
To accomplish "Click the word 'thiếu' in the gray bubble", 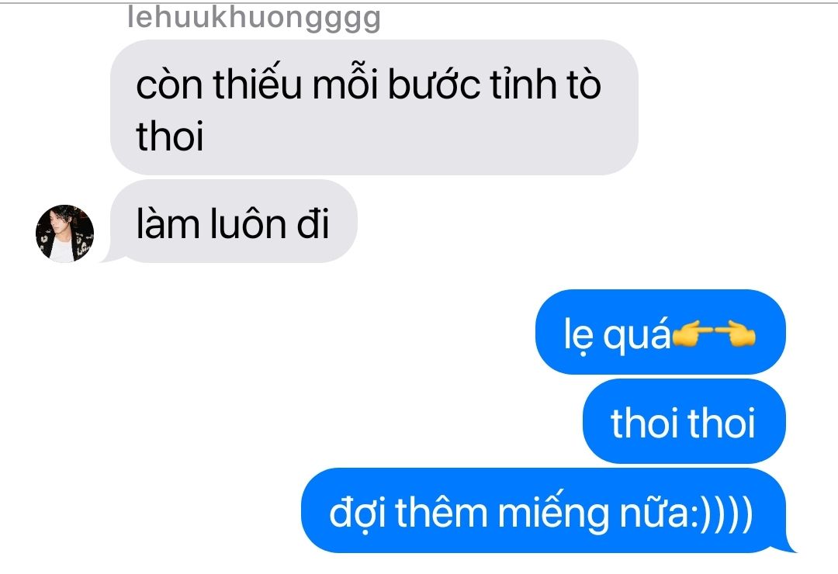I will pos(258,85).
